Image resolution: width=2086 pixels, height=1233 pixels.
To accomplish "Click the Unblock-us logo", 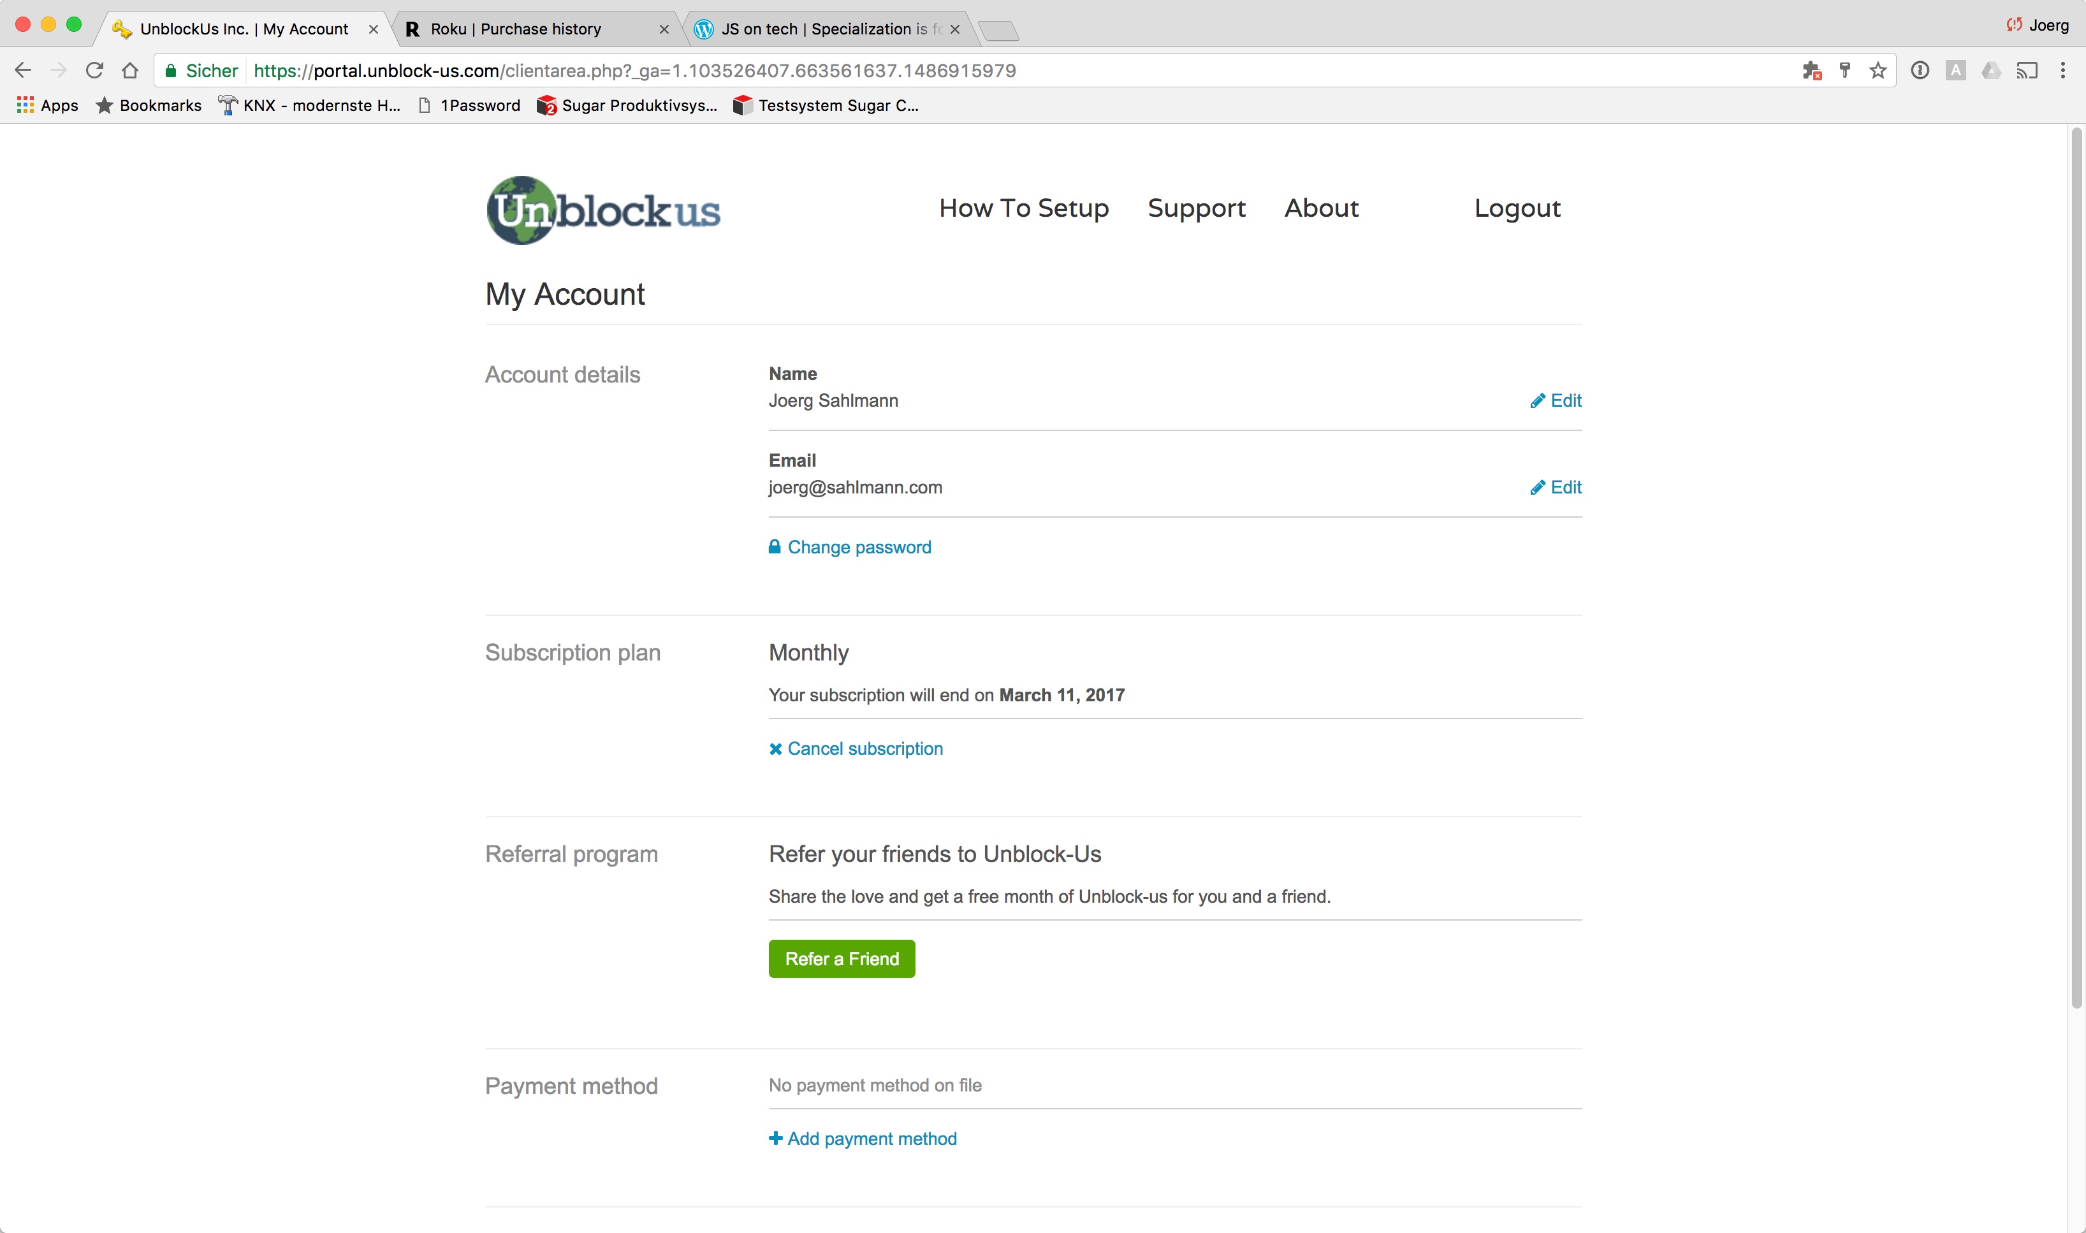I will click(x=603, y=210).
